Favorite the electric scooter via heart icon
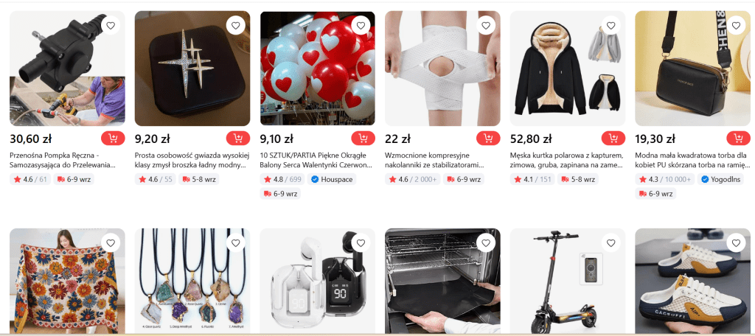Image resolution: width=755 pixels, height=336 pixels. click(611, 243)
